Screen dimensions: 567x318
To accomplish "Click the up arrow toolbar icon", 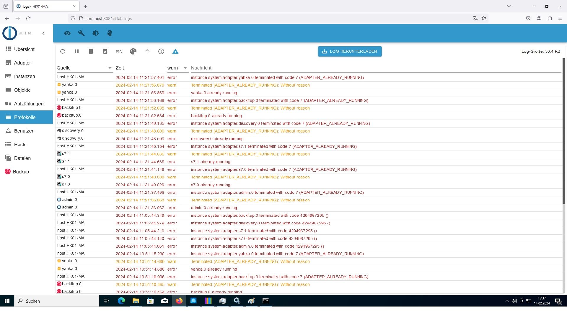I will 147,52.
